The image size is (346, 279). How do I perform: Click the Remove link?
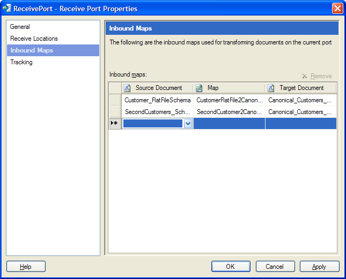321,76
